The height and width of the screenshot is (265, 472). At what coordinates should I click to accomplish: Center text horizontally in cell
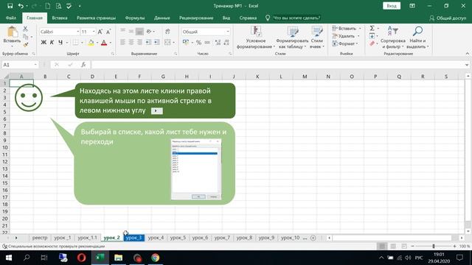[x=131, y=43]
